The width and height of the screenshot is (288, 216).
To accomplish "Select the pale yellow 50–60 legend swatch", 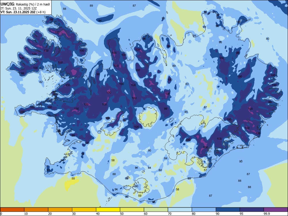I will tap(132, 210).
